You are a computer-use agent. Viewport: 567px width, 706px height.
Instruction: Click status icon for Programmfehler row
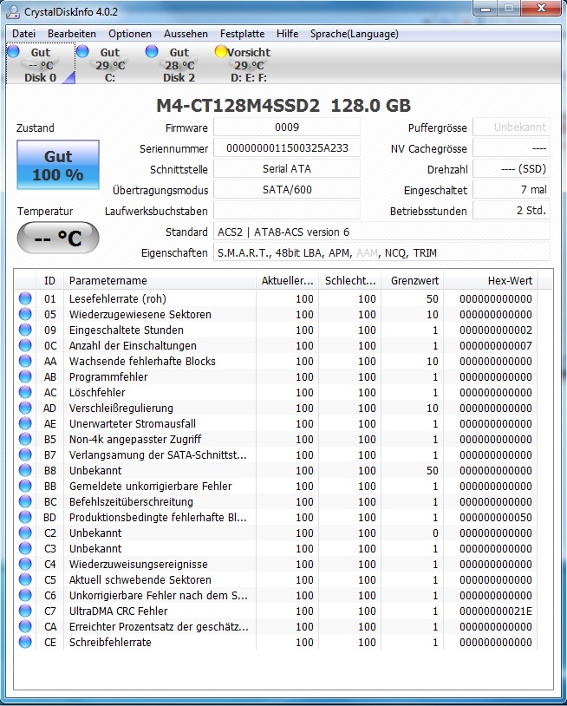click(25, 377)
